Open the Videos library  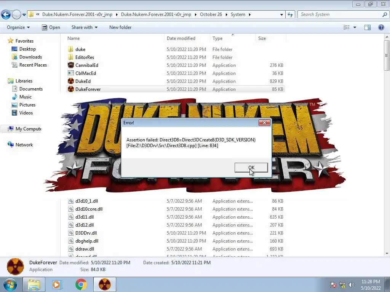(22, 113)
